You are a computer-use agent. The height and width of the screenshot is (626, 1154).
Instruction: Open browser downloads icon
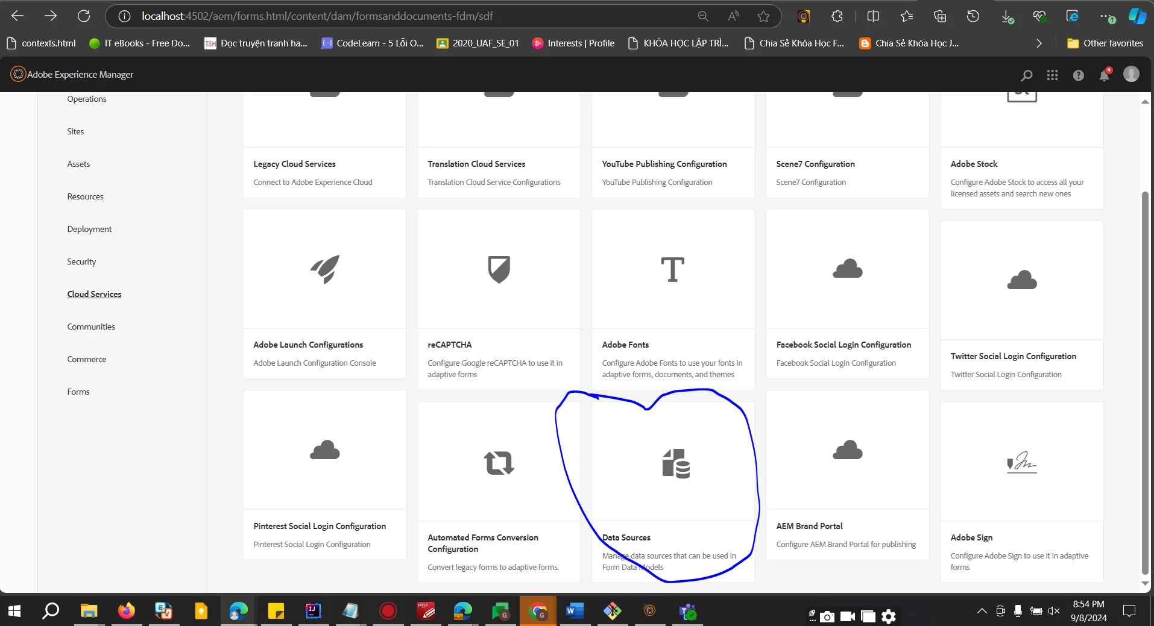coord(1007,17)
